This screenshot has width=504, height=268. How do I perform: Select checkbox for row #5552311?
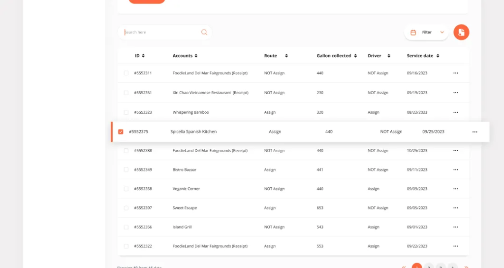pyautogui.click(x=126, y=73)
